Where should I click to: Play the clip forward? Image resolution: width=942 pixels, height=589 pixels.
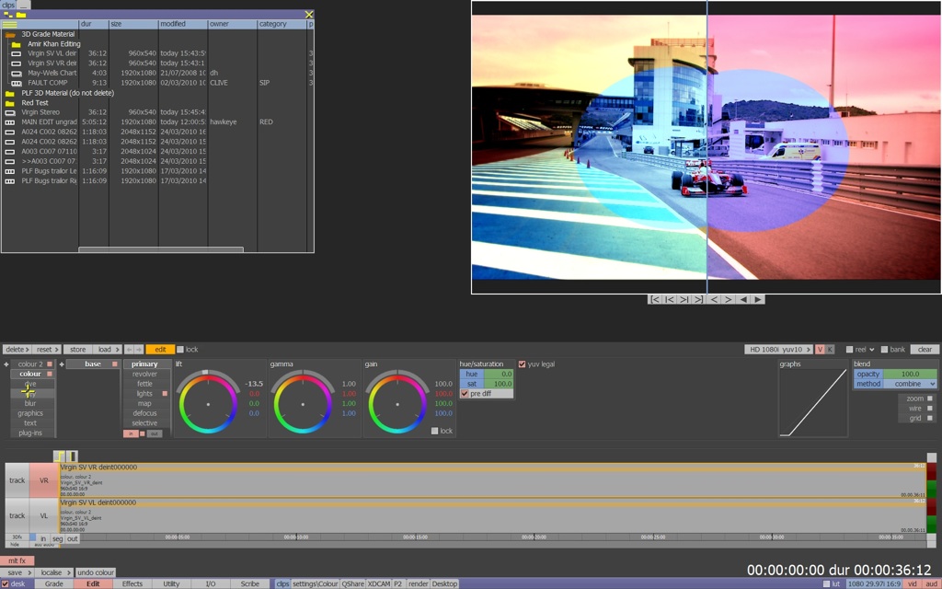point(758,299)
